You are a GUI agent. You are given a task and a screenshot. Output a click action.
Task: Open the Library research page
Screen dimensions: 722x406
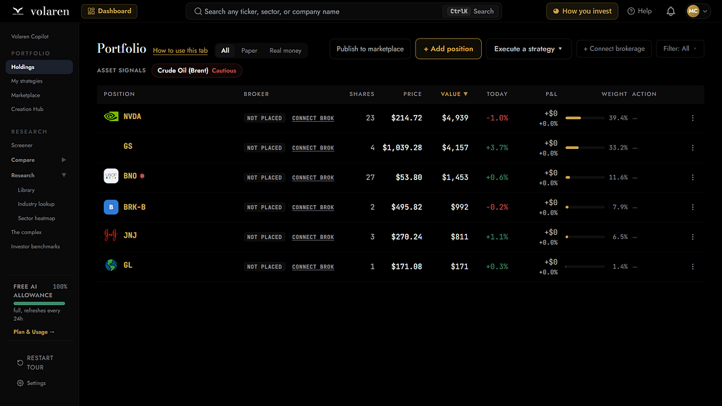pyautogui.click(x=26, y=190)
